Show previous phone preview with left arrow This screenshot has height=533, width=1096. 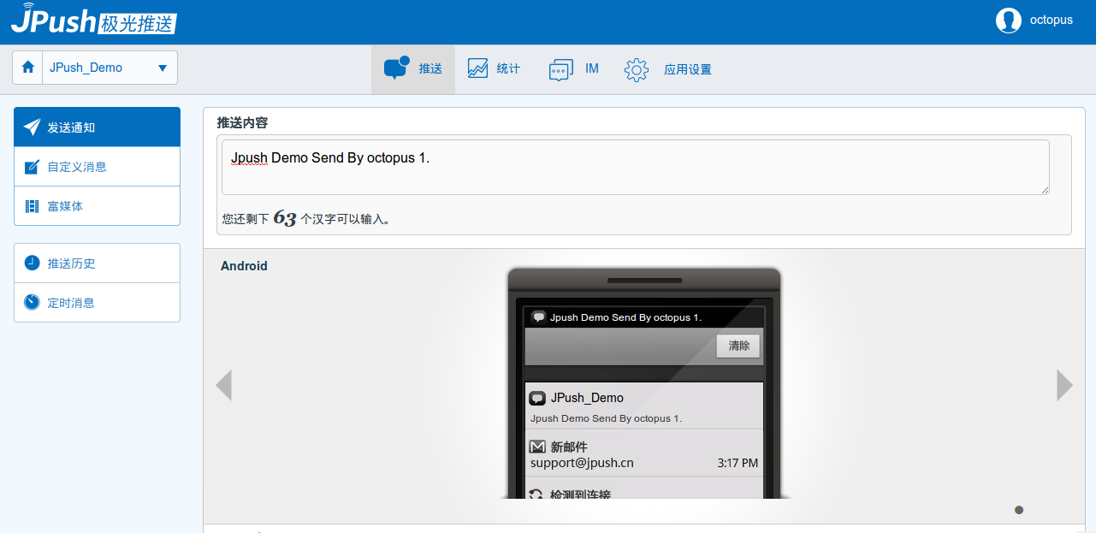coord(223,385)
